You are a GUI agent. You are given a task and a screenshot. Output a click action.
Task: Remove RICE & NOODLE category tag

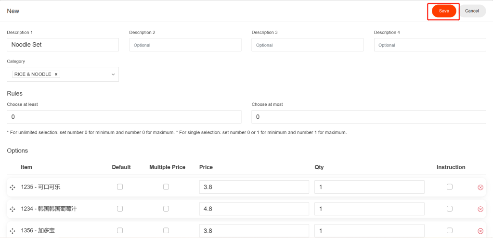click(56, 75)
